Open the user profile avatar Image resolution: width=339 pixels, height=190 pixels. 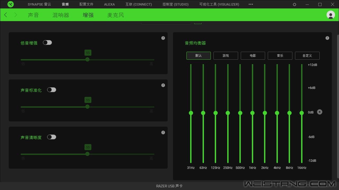tap(331, 15)
